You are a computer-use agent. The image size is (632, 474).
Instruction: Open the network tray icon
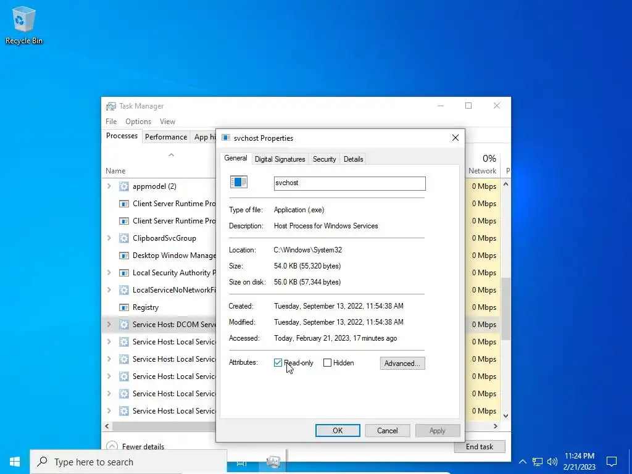(538, 462)
